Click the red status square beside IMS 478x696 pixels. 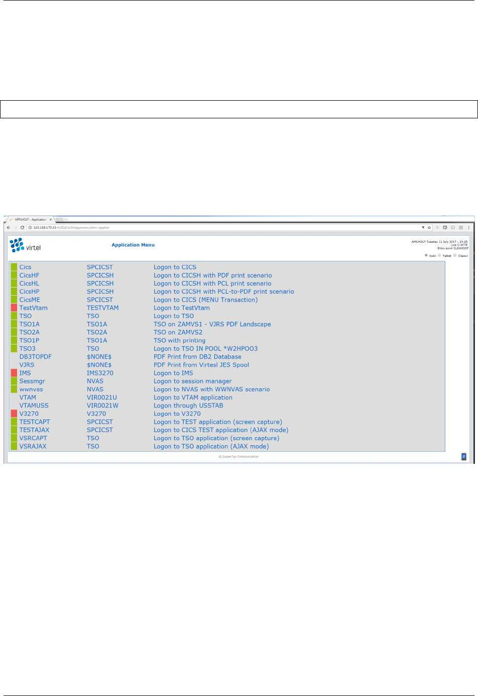14,373
